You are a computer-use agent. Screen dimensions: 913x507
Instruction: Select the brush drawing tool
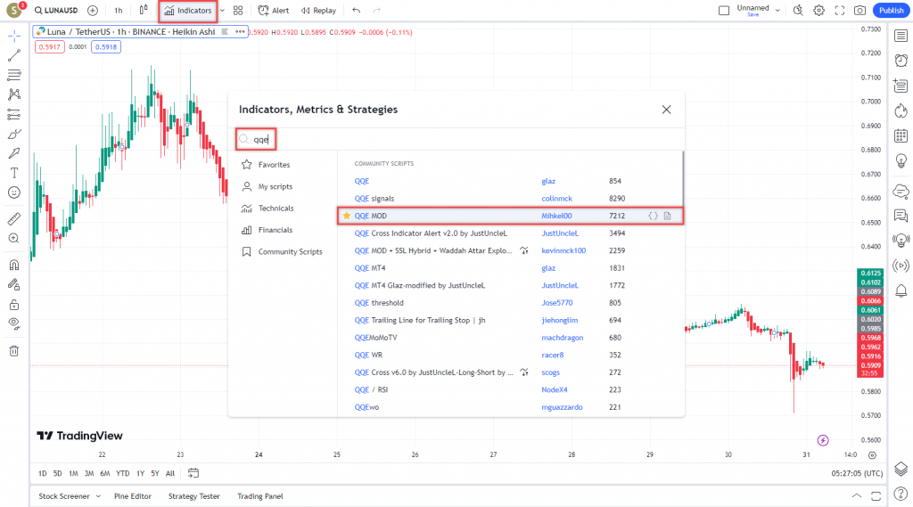14,135
